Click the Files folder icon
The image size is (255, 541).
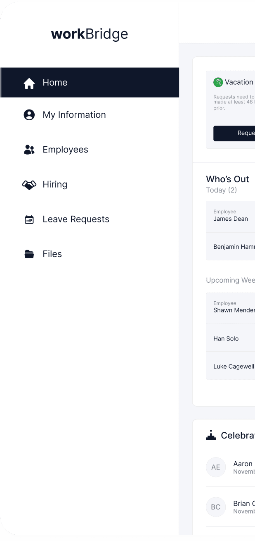click(x=29, y=254)
